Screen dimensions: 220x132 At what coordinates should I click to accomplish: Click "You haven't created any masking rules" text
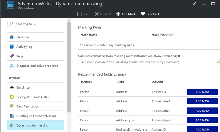click(x=107, y=45)
